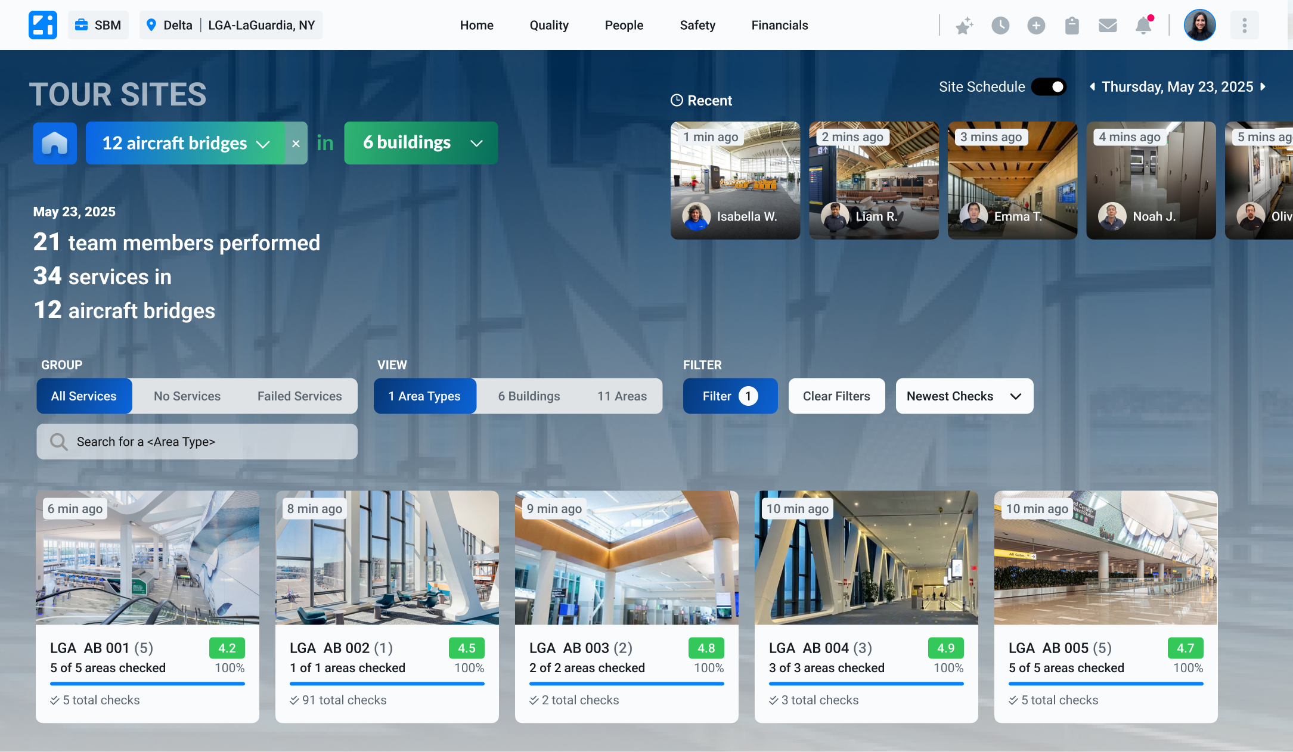Click the blue home building icon
The width and height of the screenshot is (1293, 752).
pos(55,143)
